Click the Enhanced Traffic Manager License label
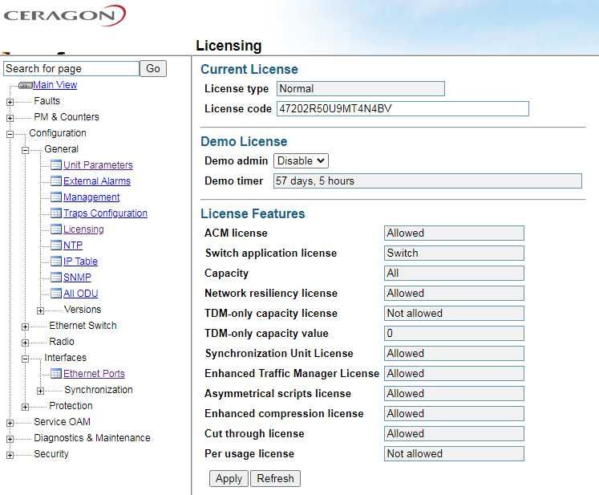 pyautogui.click(x=292, y=373)
